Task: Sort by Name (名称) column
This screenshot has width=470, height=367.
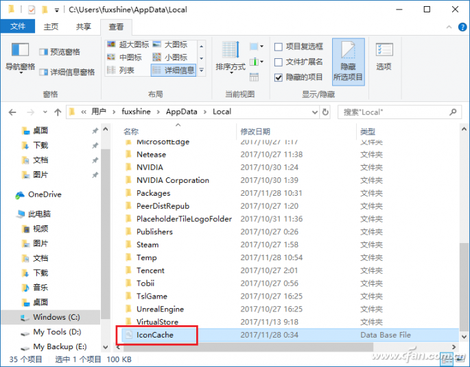Action: 131,131
